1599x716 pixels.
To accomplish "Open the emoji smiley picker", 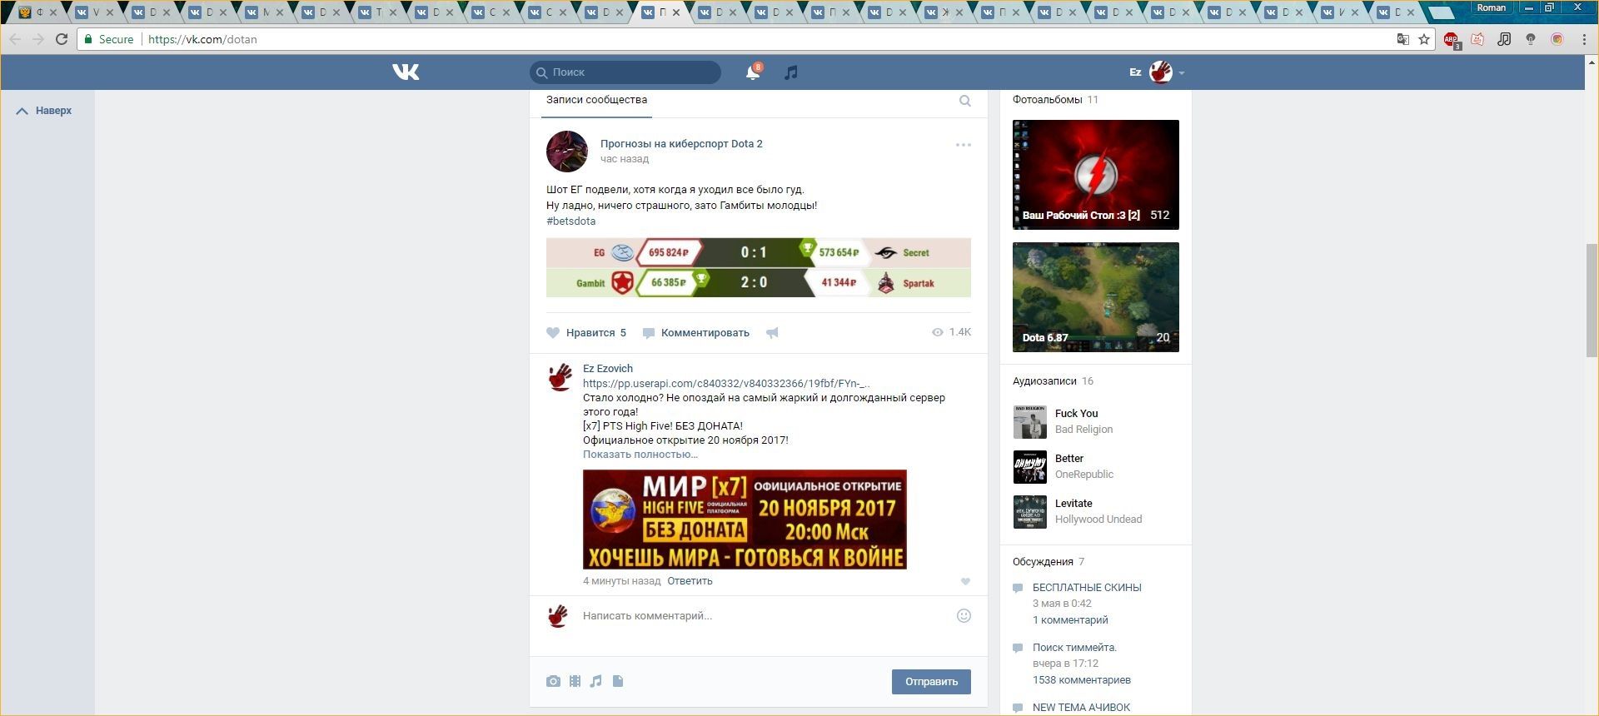I will (x=964, y=616).
